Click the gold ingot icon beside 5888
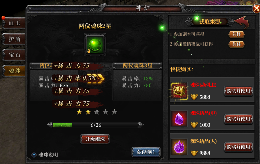The height and width of the screenshot is (164, 260). (194, 97)
